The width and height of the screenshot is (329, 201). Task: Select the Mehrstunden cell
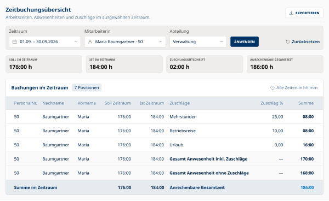click(183, 117)
